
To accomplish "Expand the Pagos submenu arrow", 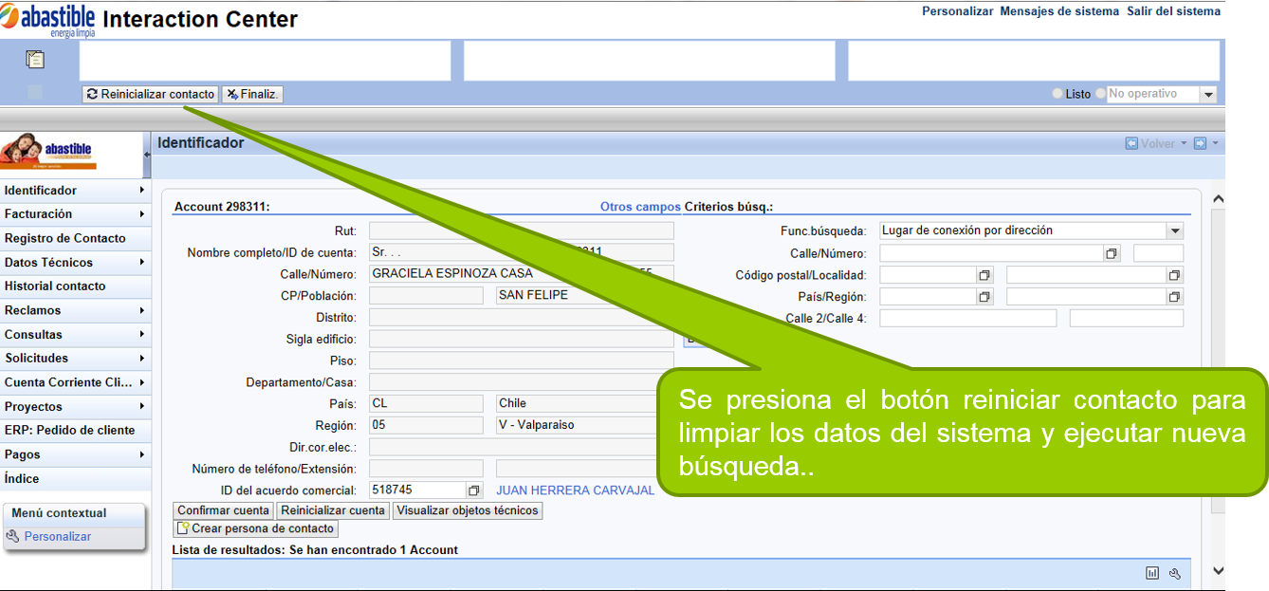I will point(141,454).
